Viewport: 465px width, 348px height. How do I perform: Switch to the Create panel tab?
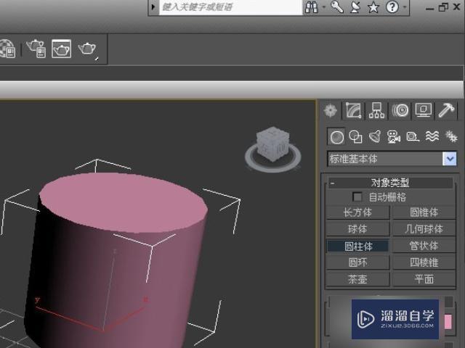(331, 111)
